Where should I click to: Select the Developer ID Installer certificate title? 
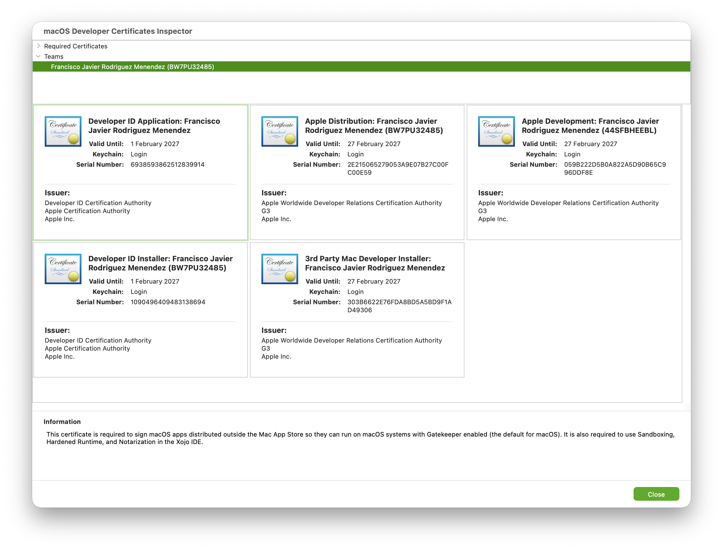pyautogui.click(x=161, y=263)
